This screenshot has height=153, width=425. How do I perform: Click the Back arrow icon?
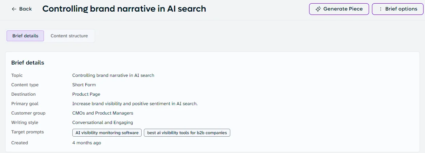[14, 9]
